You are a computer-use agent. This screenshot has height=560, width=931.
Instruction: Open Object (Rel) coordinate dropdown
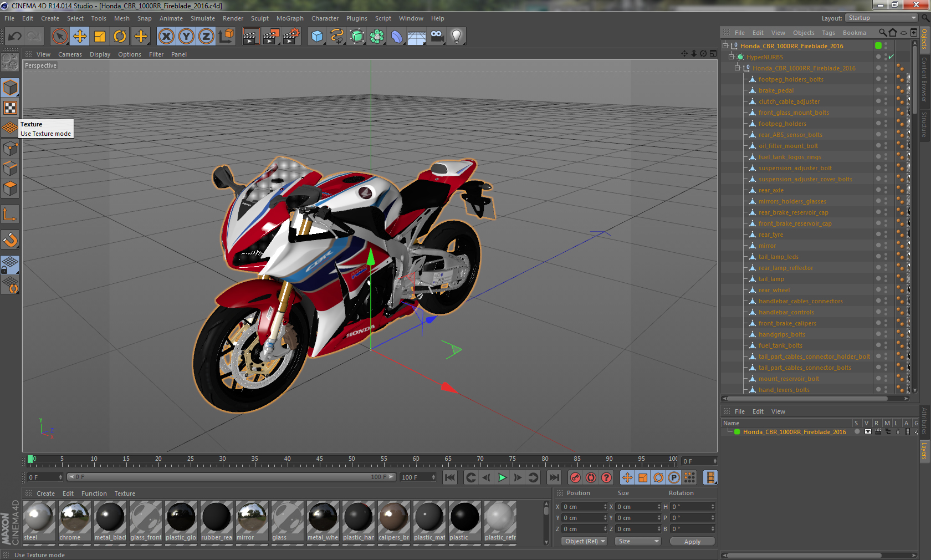(x=585, y=541)
